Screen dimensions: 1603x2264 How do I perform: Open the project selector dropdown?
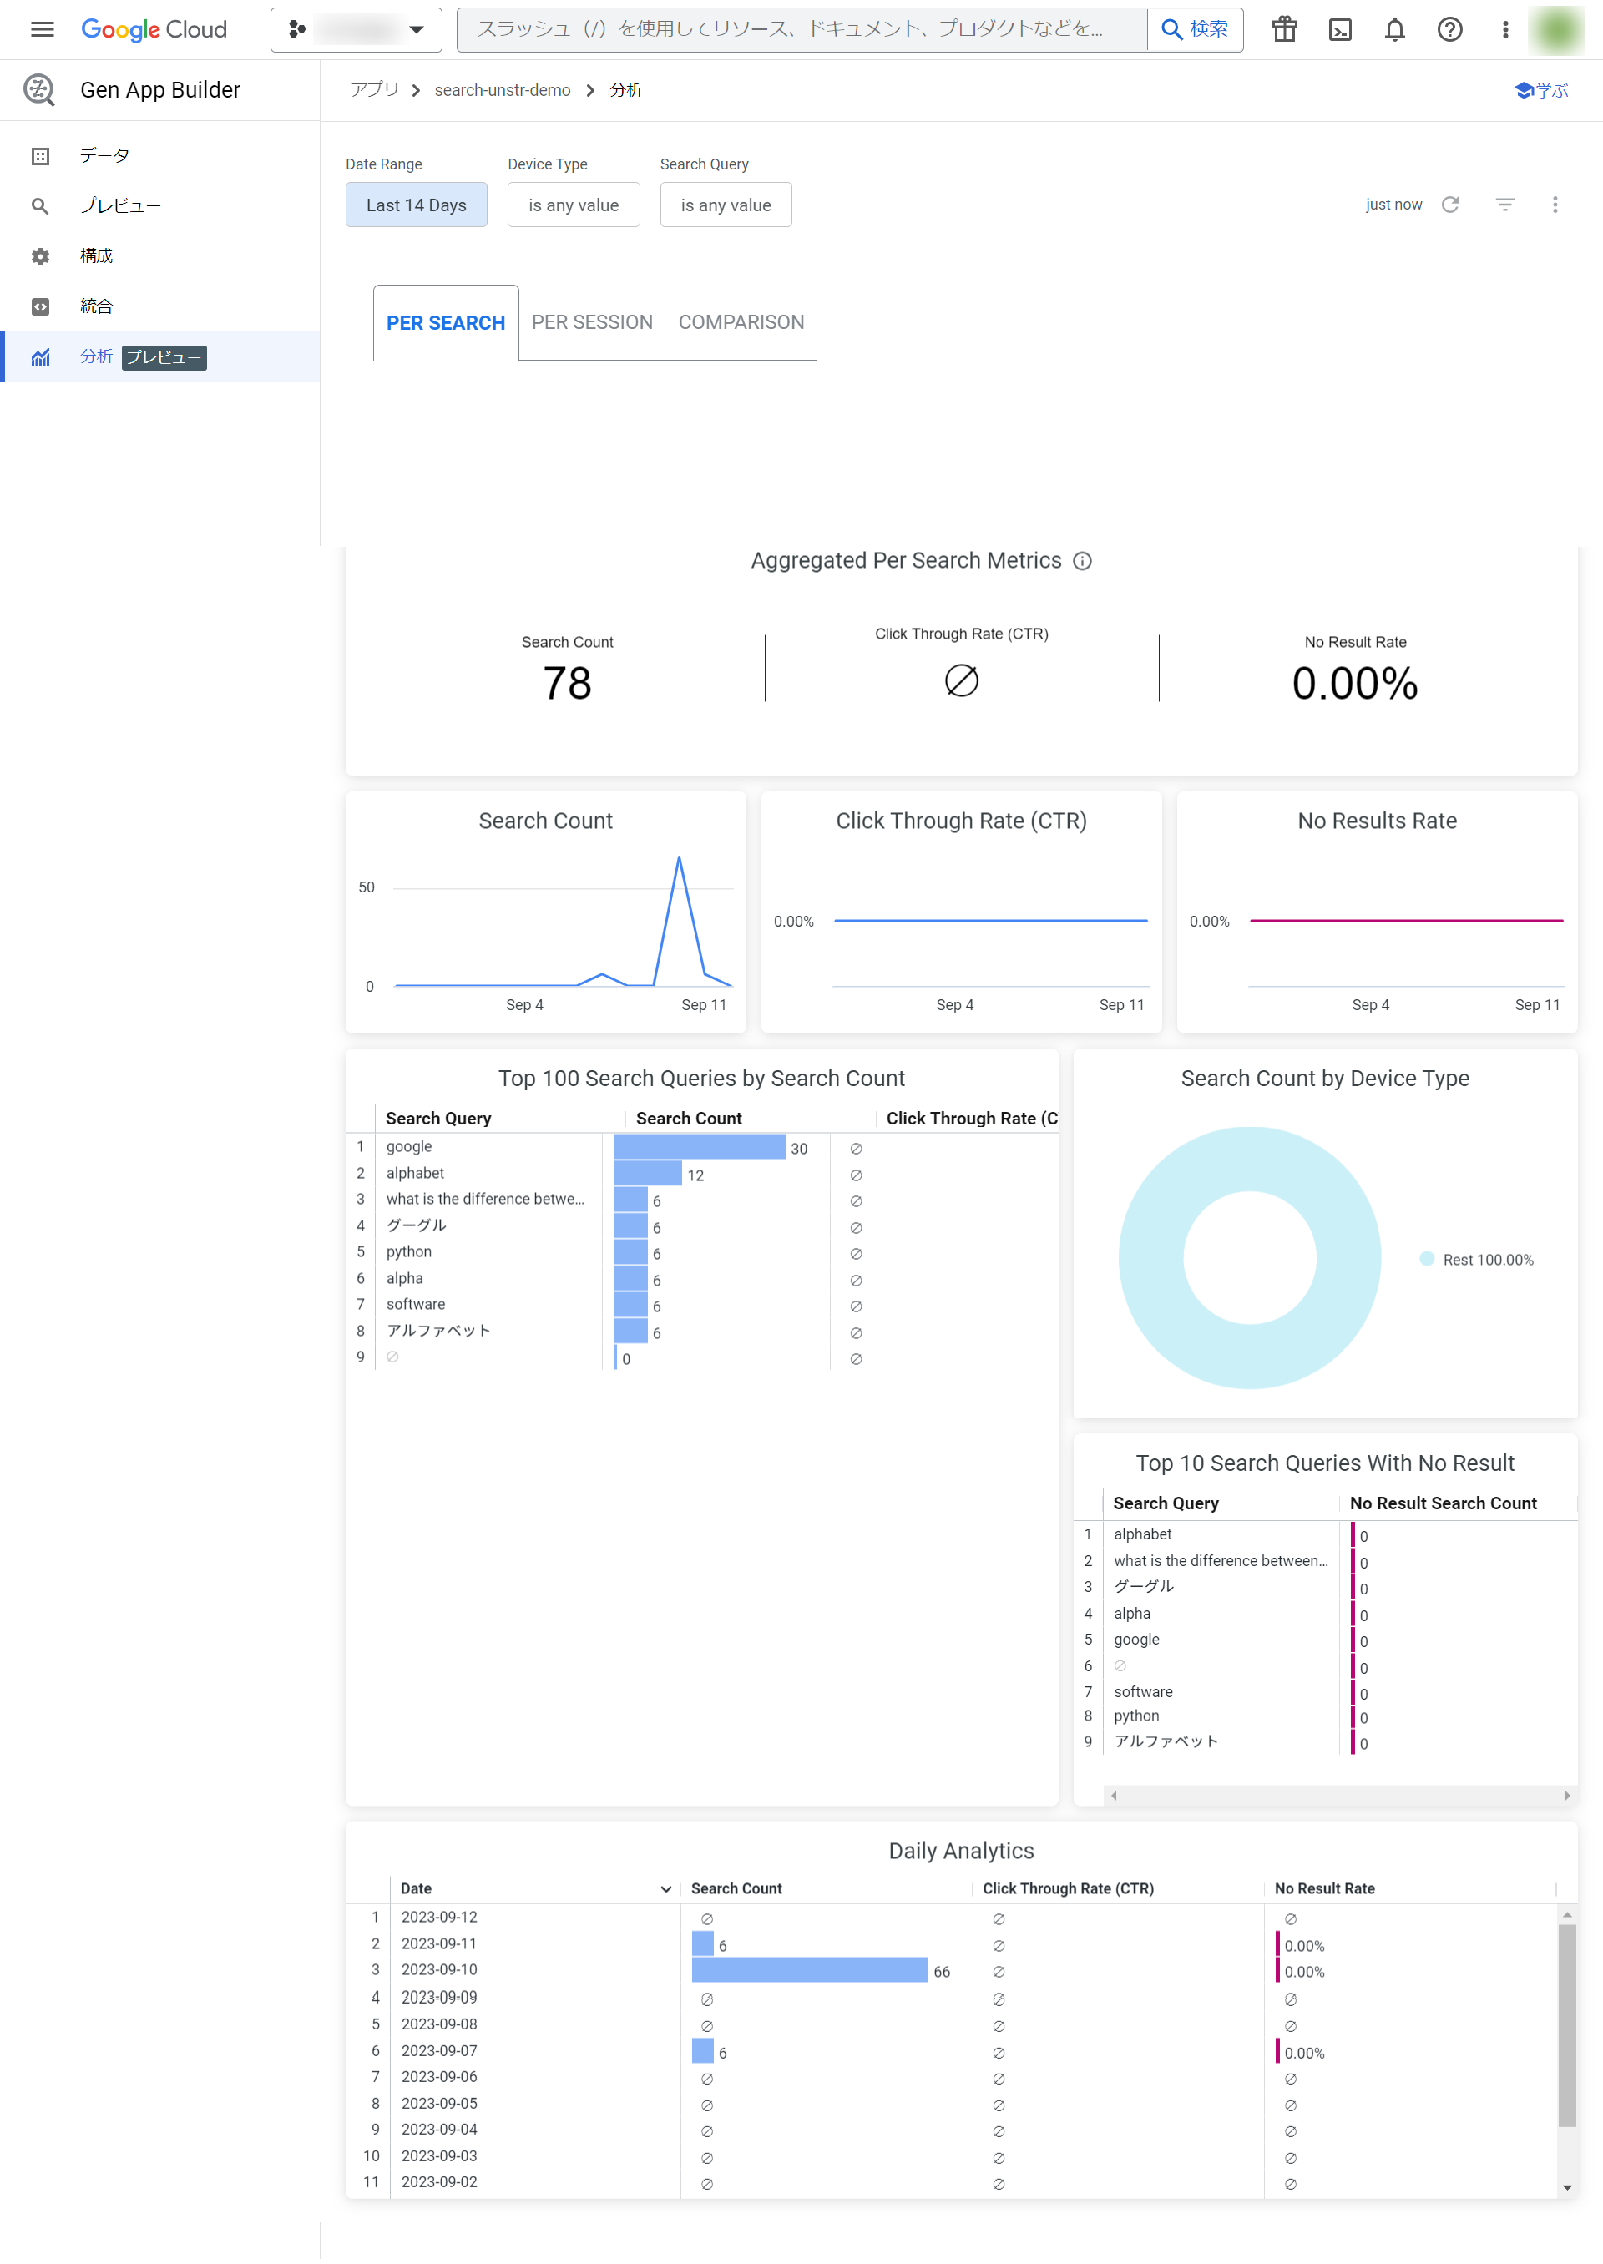coord(356,29)
